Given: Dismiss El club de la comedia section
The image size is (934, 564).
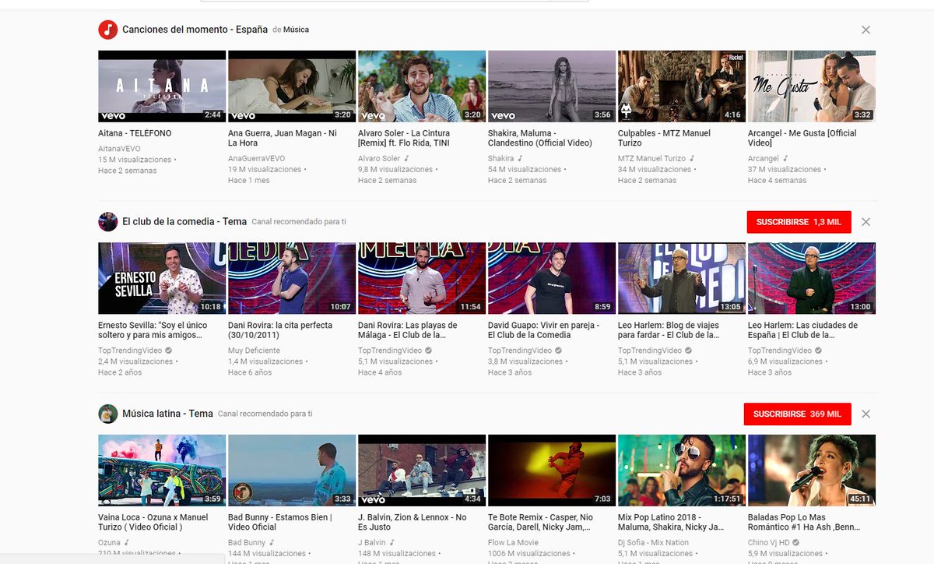Looking at the screenshot, I should click(866, 222).
